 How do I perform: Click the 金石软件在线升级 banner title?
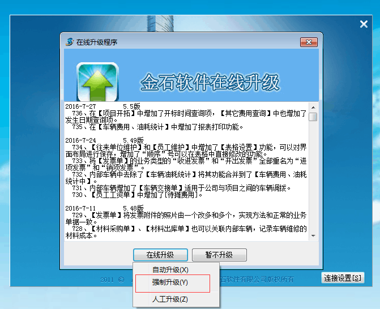(x=210, y=82)
